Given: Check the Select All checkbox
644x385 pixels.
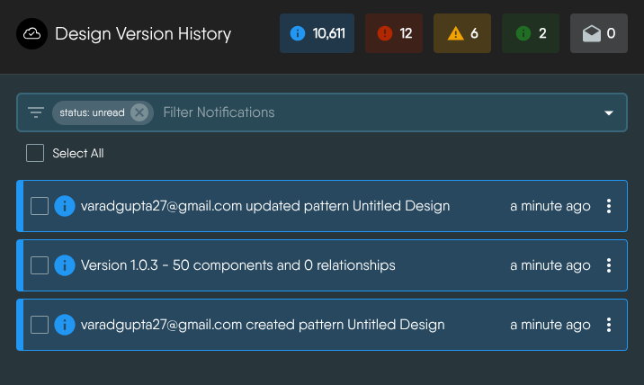Looking at the screenshot, I should (35, 153).
